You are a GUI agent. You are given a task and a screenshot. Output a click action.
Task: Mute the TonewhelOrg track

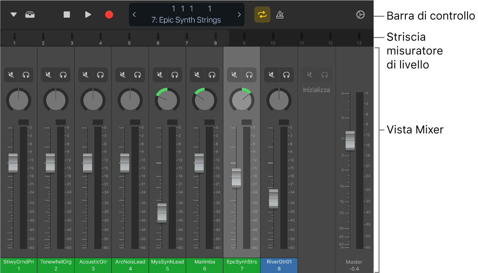49,75
